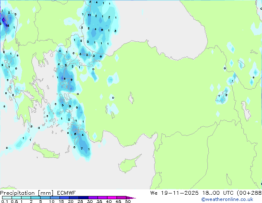Select the ECMWF model label

tap(67, 193)
